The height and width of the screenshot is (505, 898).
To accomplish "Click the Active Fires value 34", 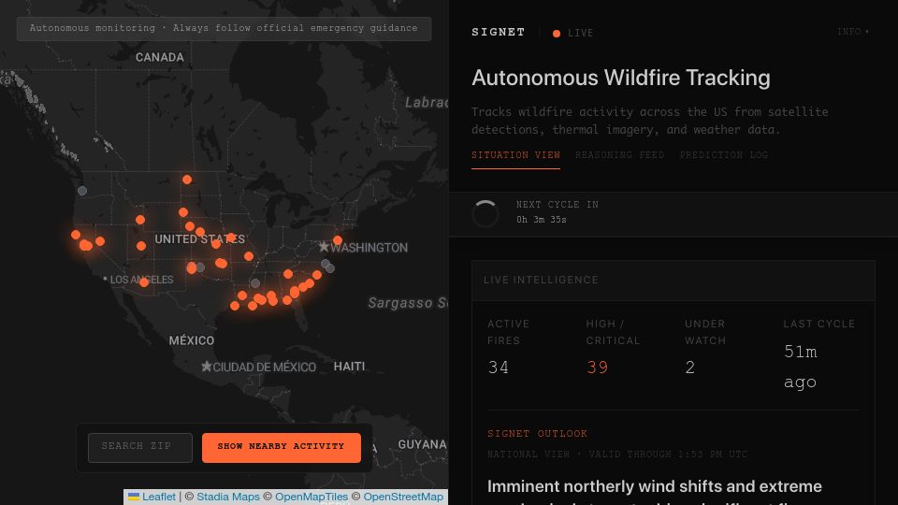I will click(499, 367).
